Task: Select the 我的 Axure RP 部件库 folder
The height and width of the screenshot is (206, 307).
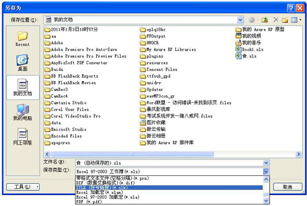Action: click(x=167, y=142)
